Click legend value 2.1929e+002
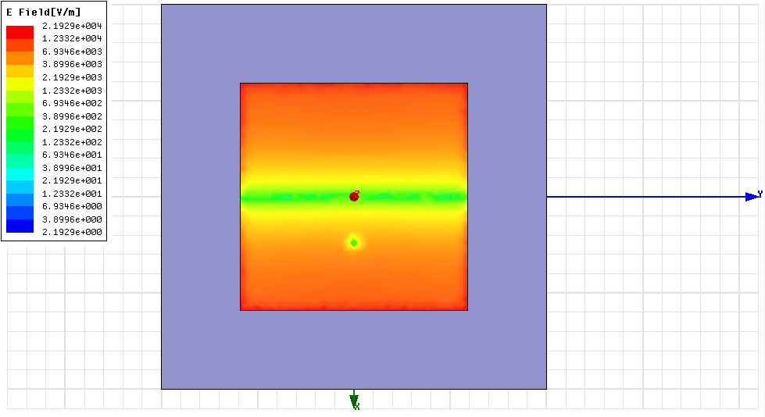 [x=72, y=130]
